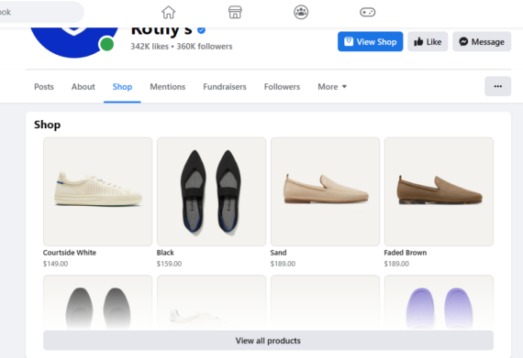Open the Fundraisers tab
The width and height of the screenshot is (523, 358).
(225, 87)
